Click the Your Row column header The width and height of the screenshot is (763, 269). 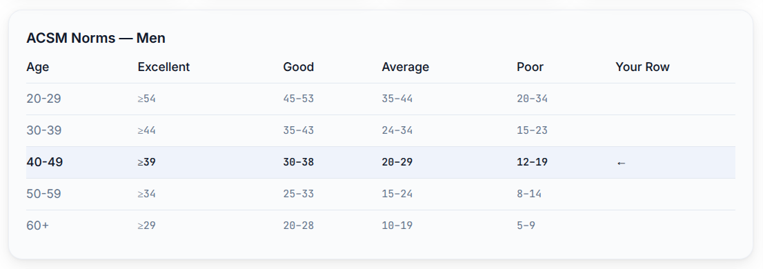click(x=642, y=67)
